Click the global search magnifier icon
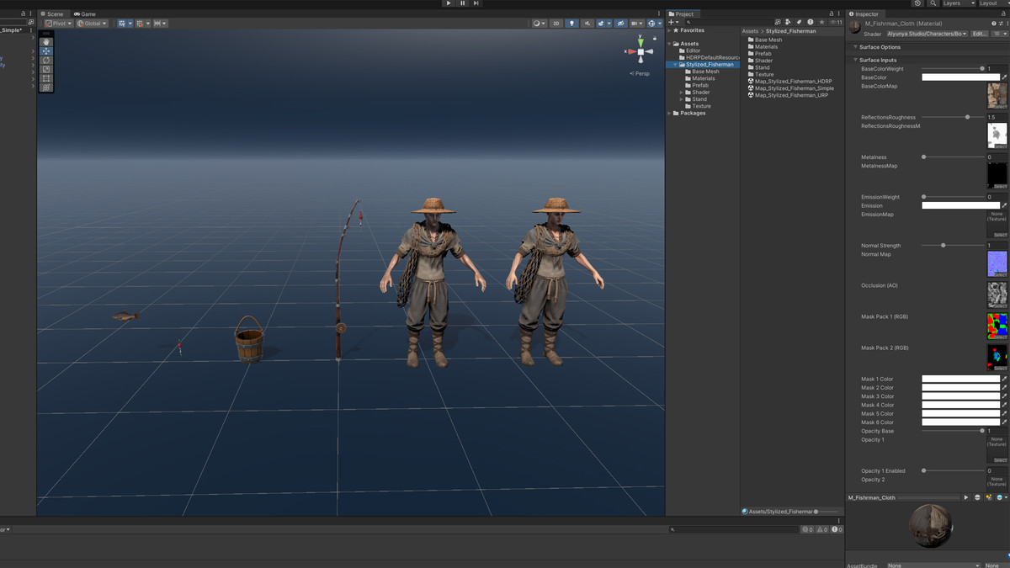1010x568 pixels. [x=933, y=3]
